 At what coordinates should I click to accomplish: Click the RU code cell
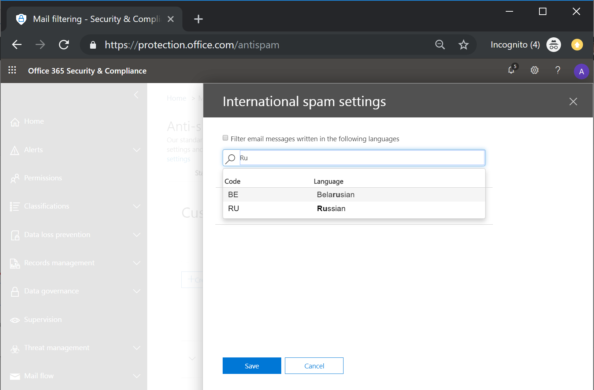point(234,209)
